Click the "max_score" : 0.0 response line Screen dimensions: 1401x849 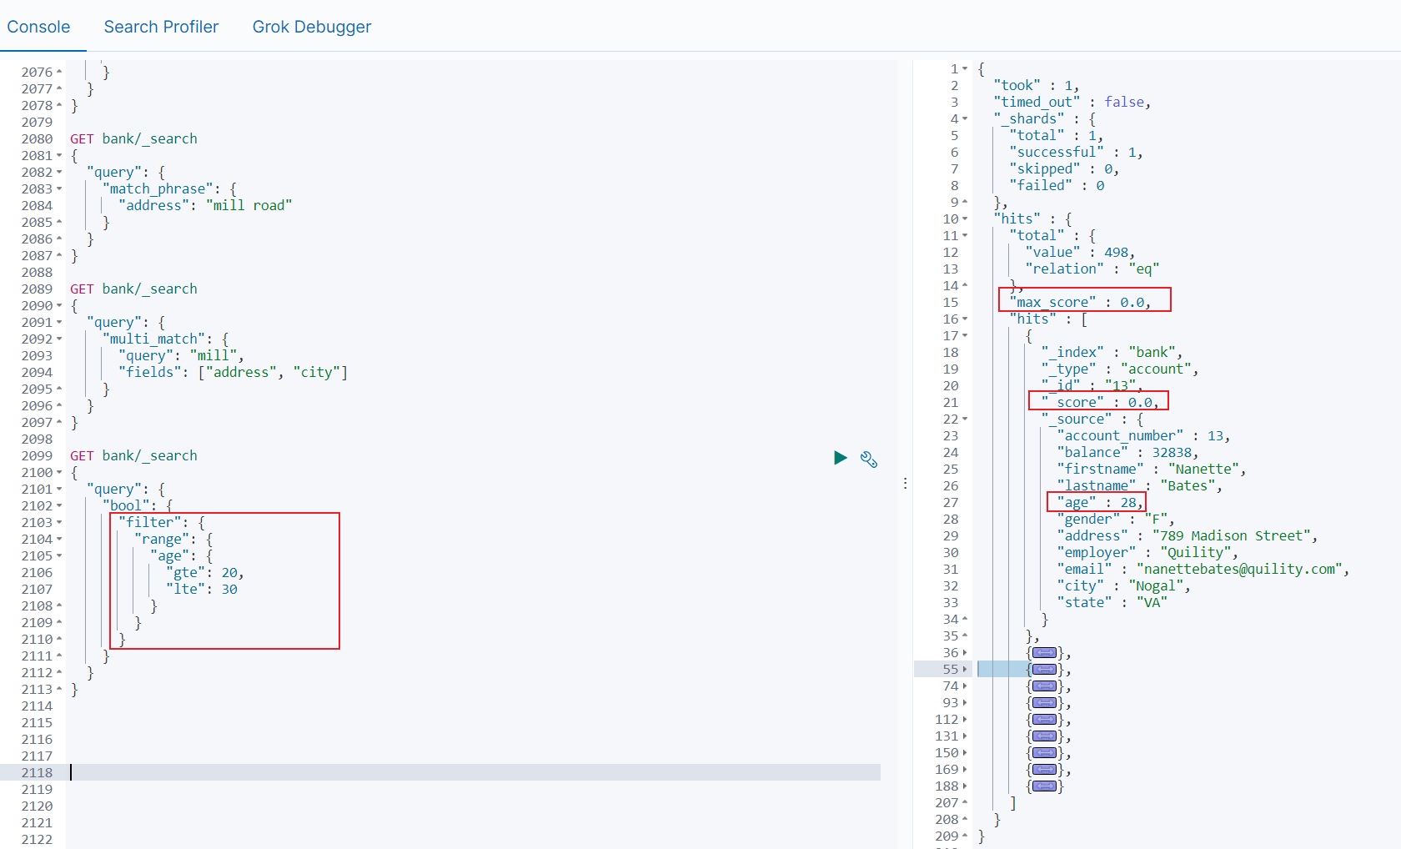[x=1080, y=302]
